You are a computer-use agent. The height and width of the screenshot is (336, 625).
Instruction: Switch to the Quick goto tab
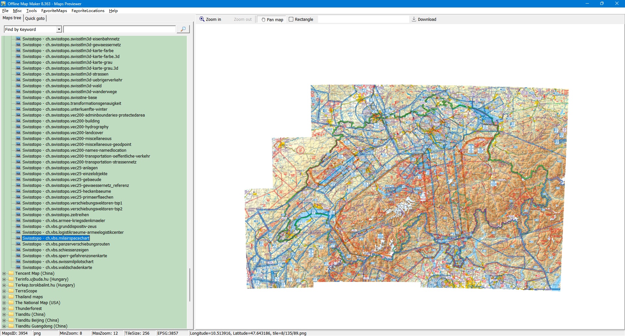35,19
